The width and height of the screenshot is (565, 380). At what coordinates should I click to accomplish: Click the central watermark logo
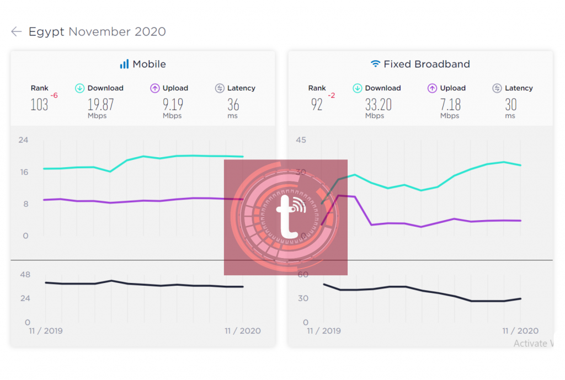pos(286,217)
